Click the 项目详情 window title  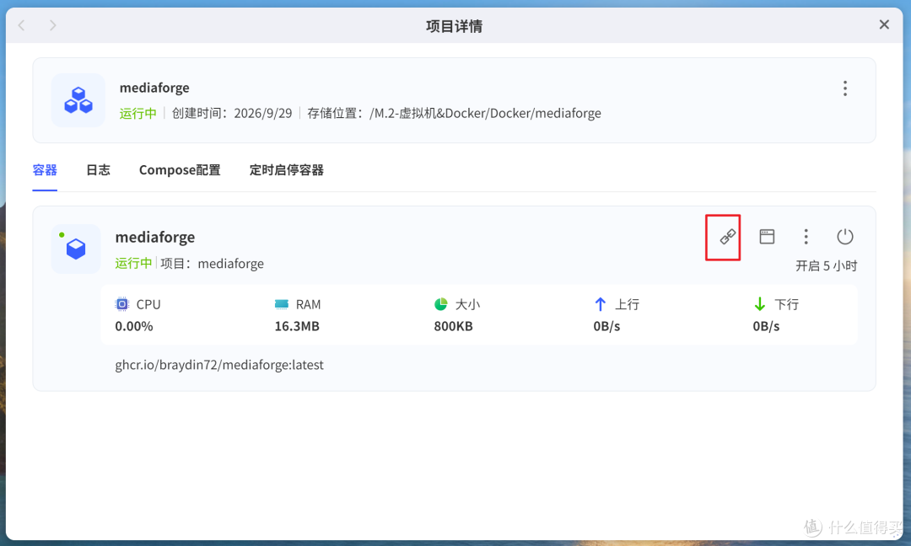[454, 26]
